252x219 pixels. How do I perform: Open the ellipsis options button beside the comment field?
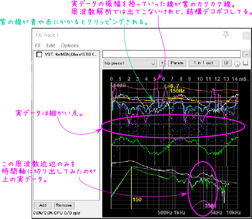pyautogui.click(x=246, y=54)
